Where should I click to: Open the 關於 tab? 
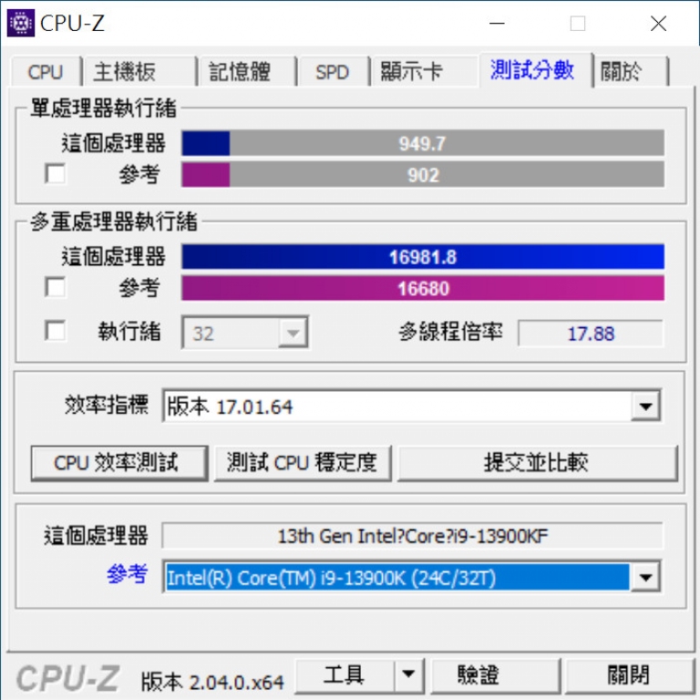[631, 71]
